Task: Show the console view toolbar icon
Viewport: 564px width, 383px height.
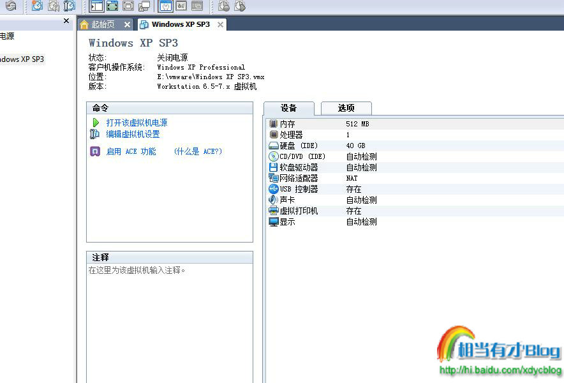Action: coord(197,6)
